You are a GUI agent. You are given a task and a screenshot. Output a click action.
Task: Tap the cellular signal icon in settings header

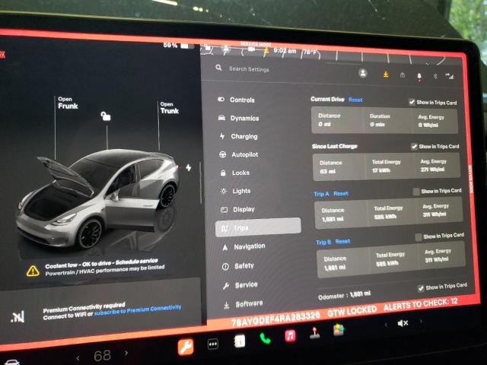[x=450, y=76]
